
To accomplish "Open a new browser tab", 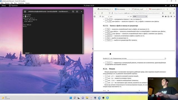I will [167, 9].
